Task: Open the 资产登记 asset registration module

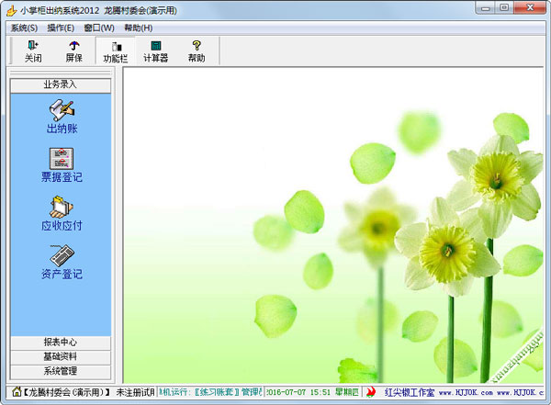Action: 62,262
